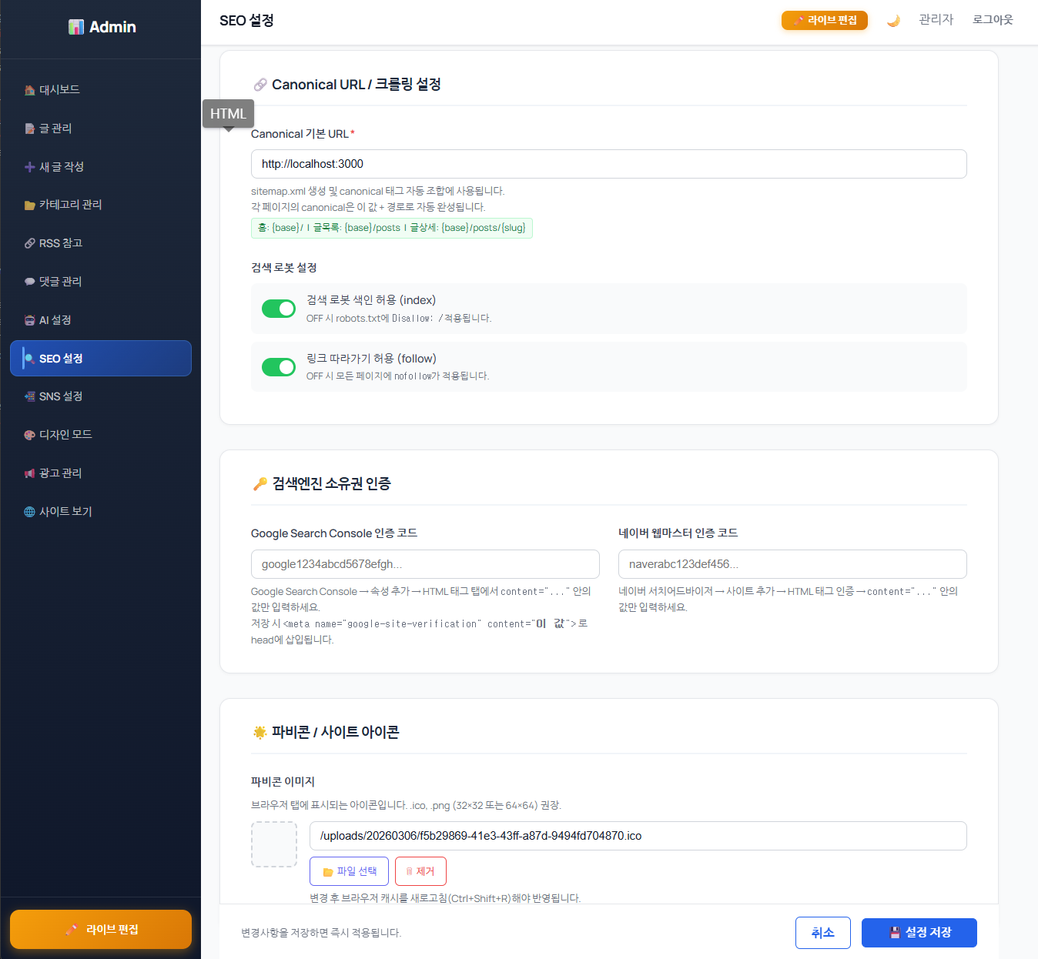Click the 새 글 작성 plus icon

29,167
